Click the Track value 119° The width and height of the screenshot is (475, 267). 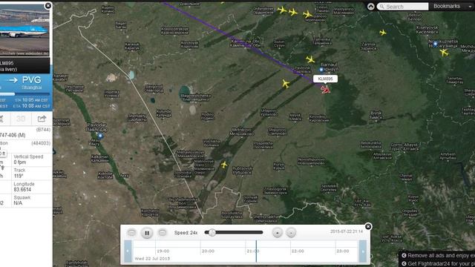click(x=19, y=176)
